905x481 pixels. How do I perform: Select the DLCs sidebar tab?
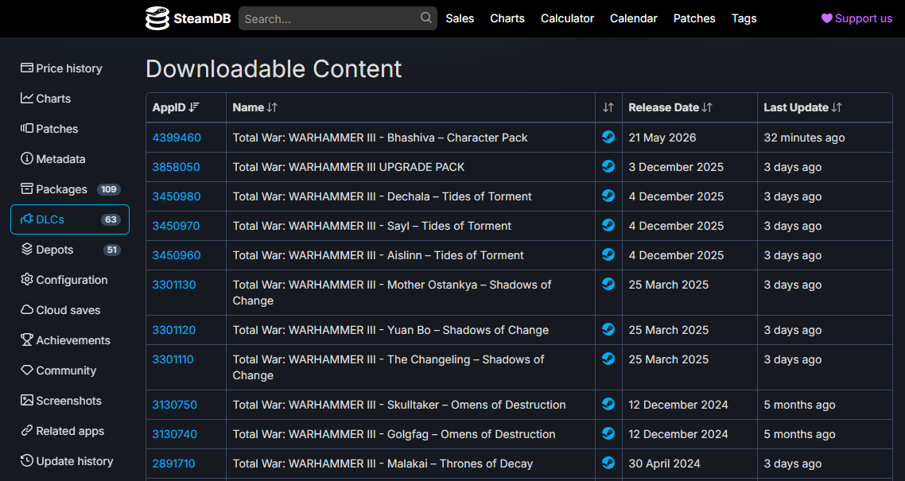coord(70,219)
